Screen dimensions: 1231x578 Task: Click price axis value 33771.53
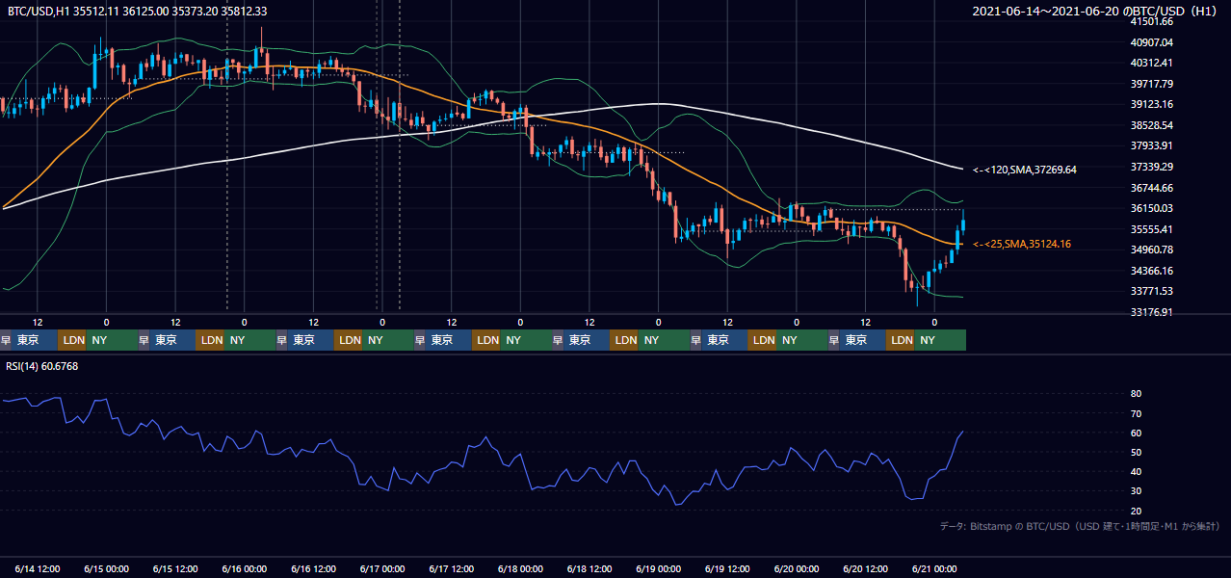point(1151,291)
